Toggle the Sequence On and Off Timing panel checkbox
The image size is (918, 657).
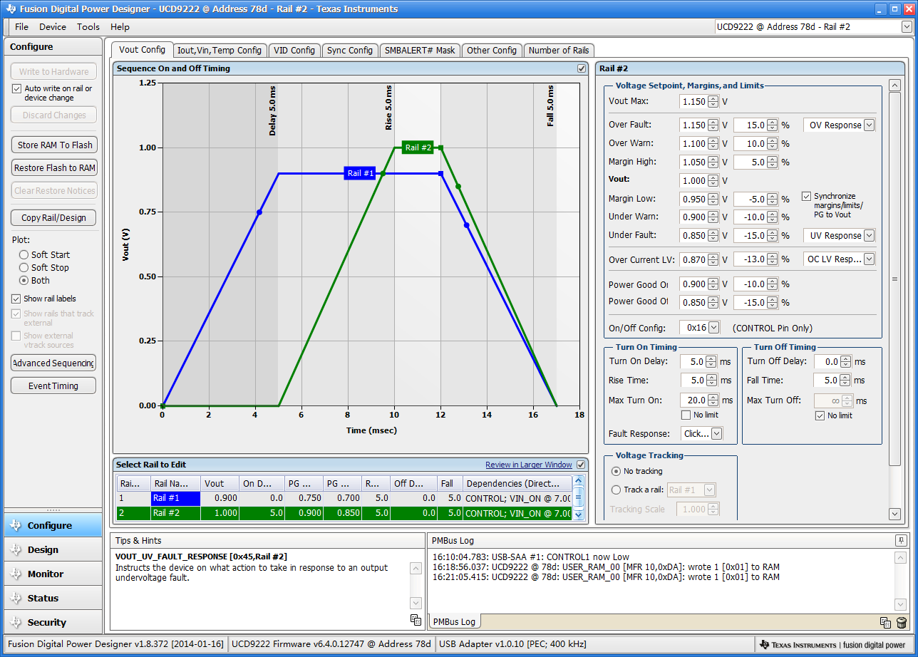(x=582, y=68)
